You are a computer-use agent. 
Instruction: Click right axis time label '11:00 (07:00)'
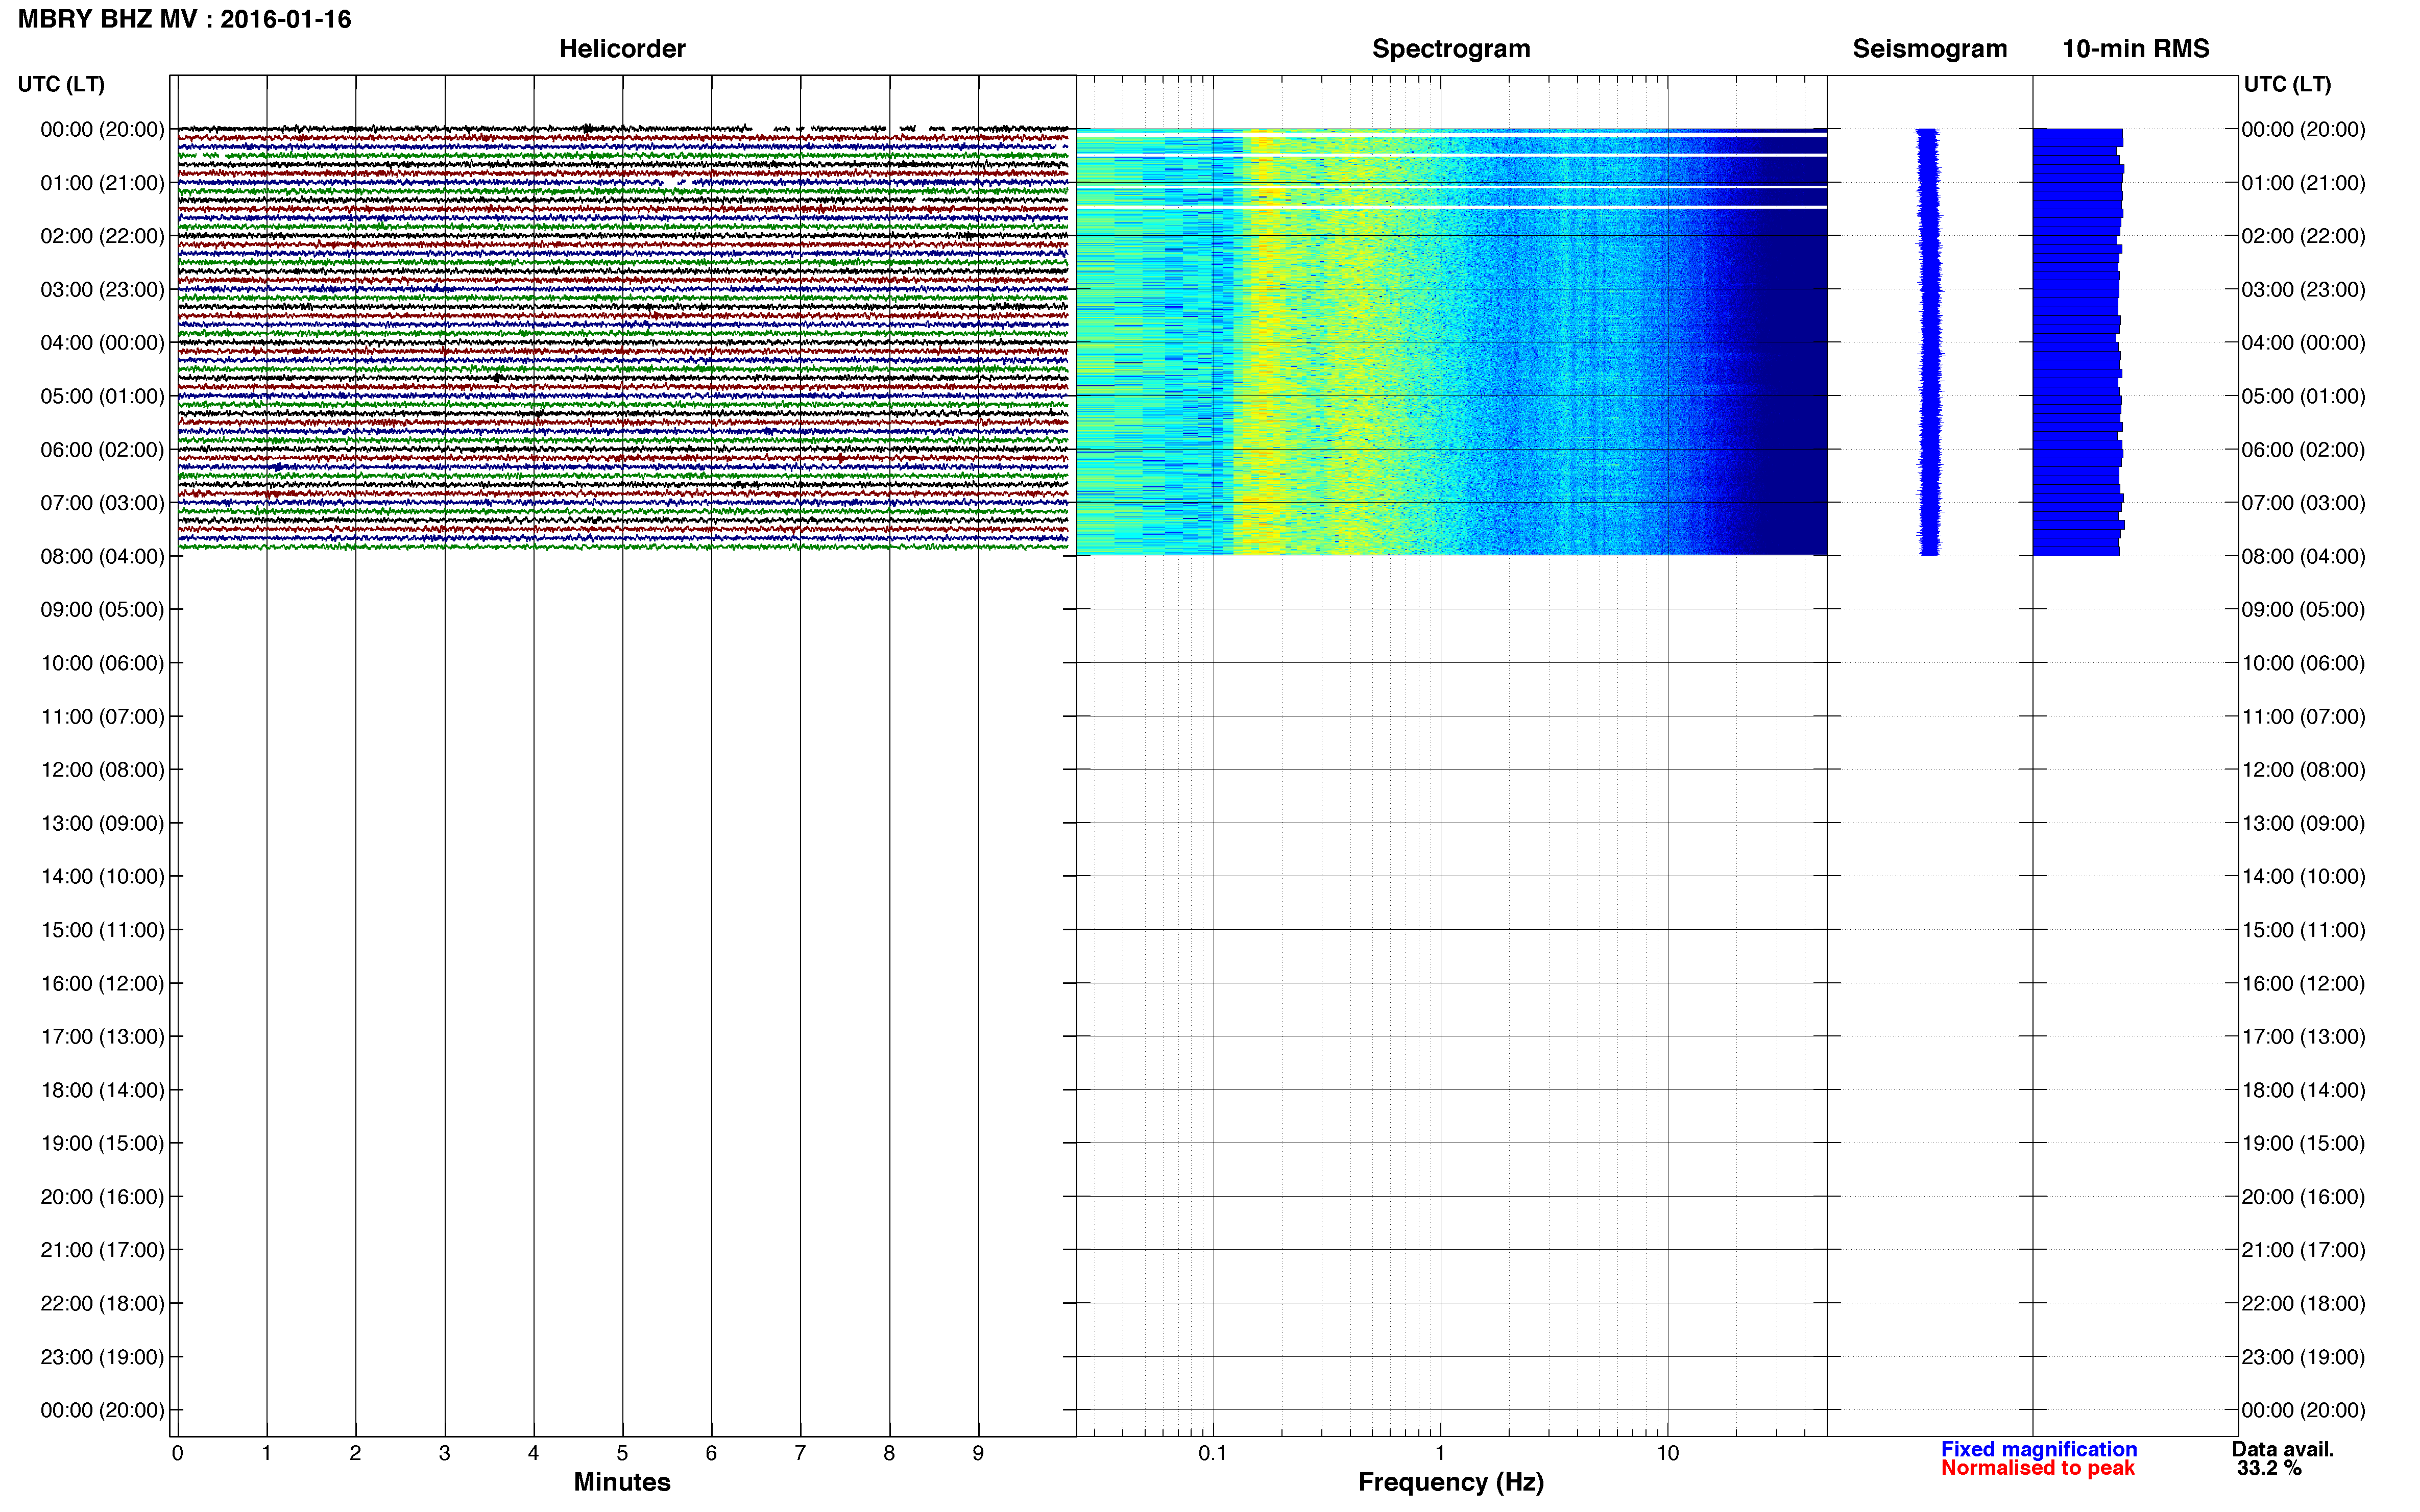click(2303, 717)
